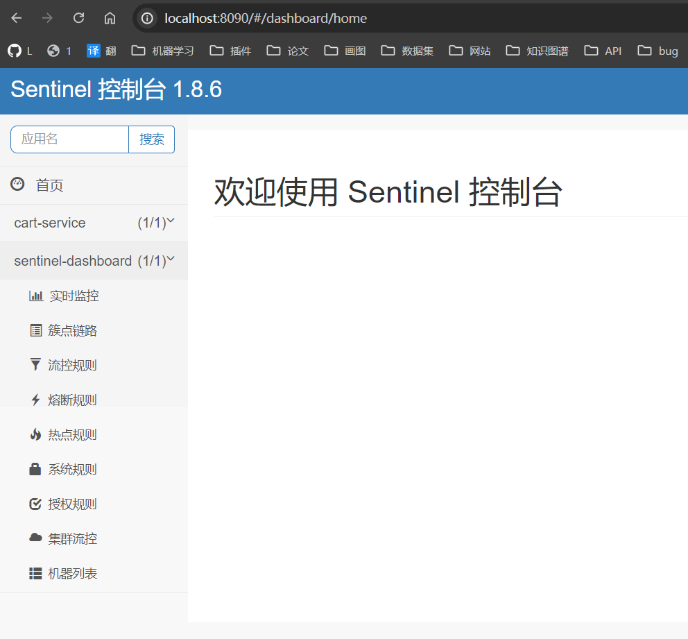The width and height of the screenshot is (688, 639).
Task: Click the lock icon for 系统规则
Action: point(35,469)
